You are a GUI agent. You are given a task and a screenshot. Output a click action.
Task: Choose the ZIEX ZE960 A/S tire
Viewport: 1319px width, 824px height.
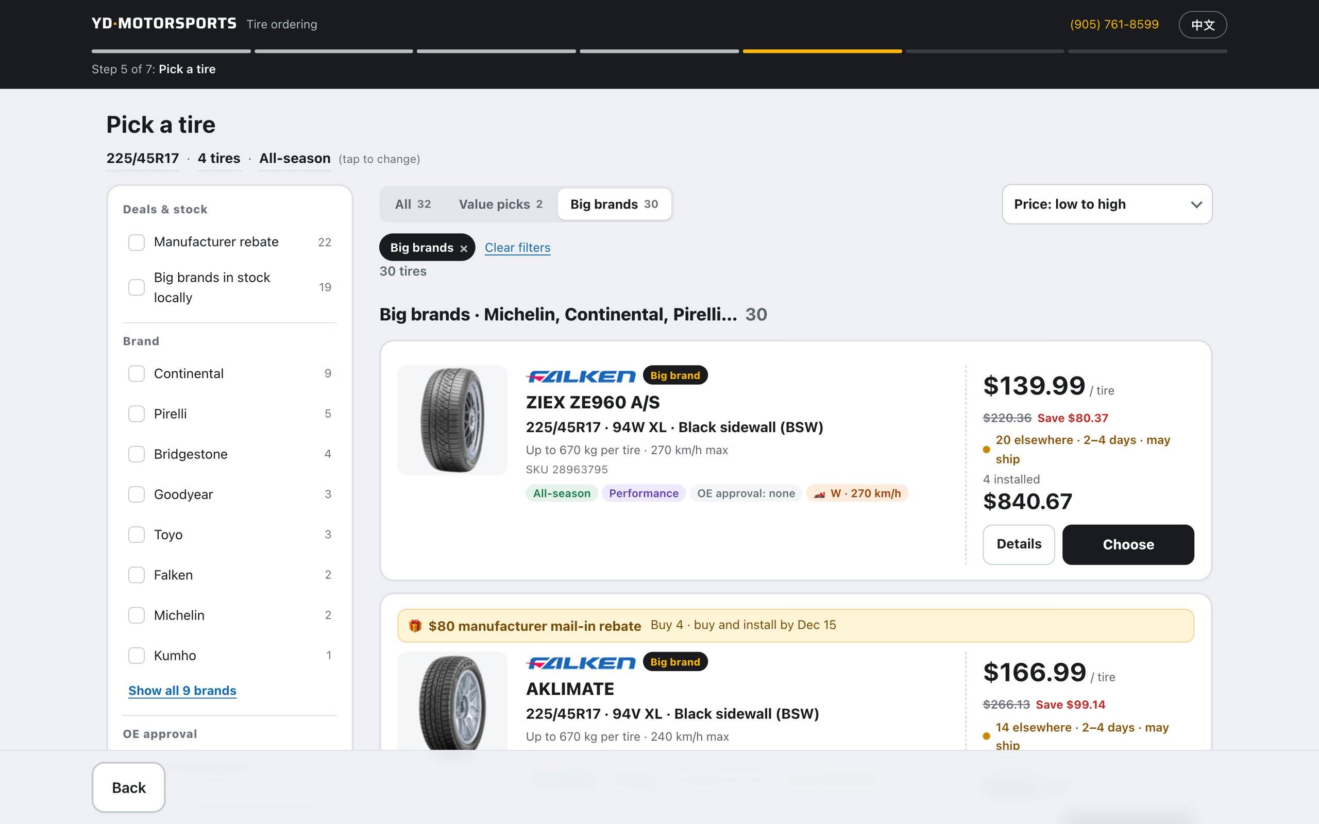tap(1128, 544)
